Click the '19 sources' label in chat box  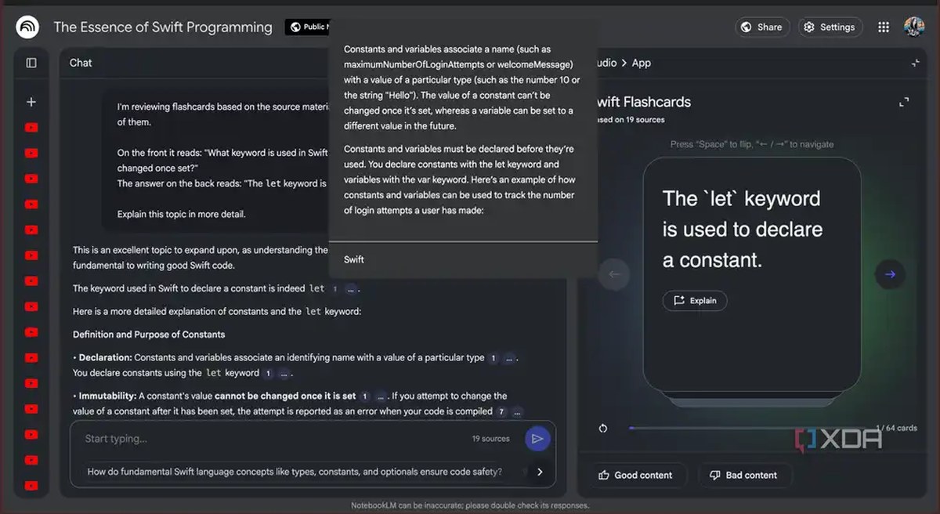491,439
